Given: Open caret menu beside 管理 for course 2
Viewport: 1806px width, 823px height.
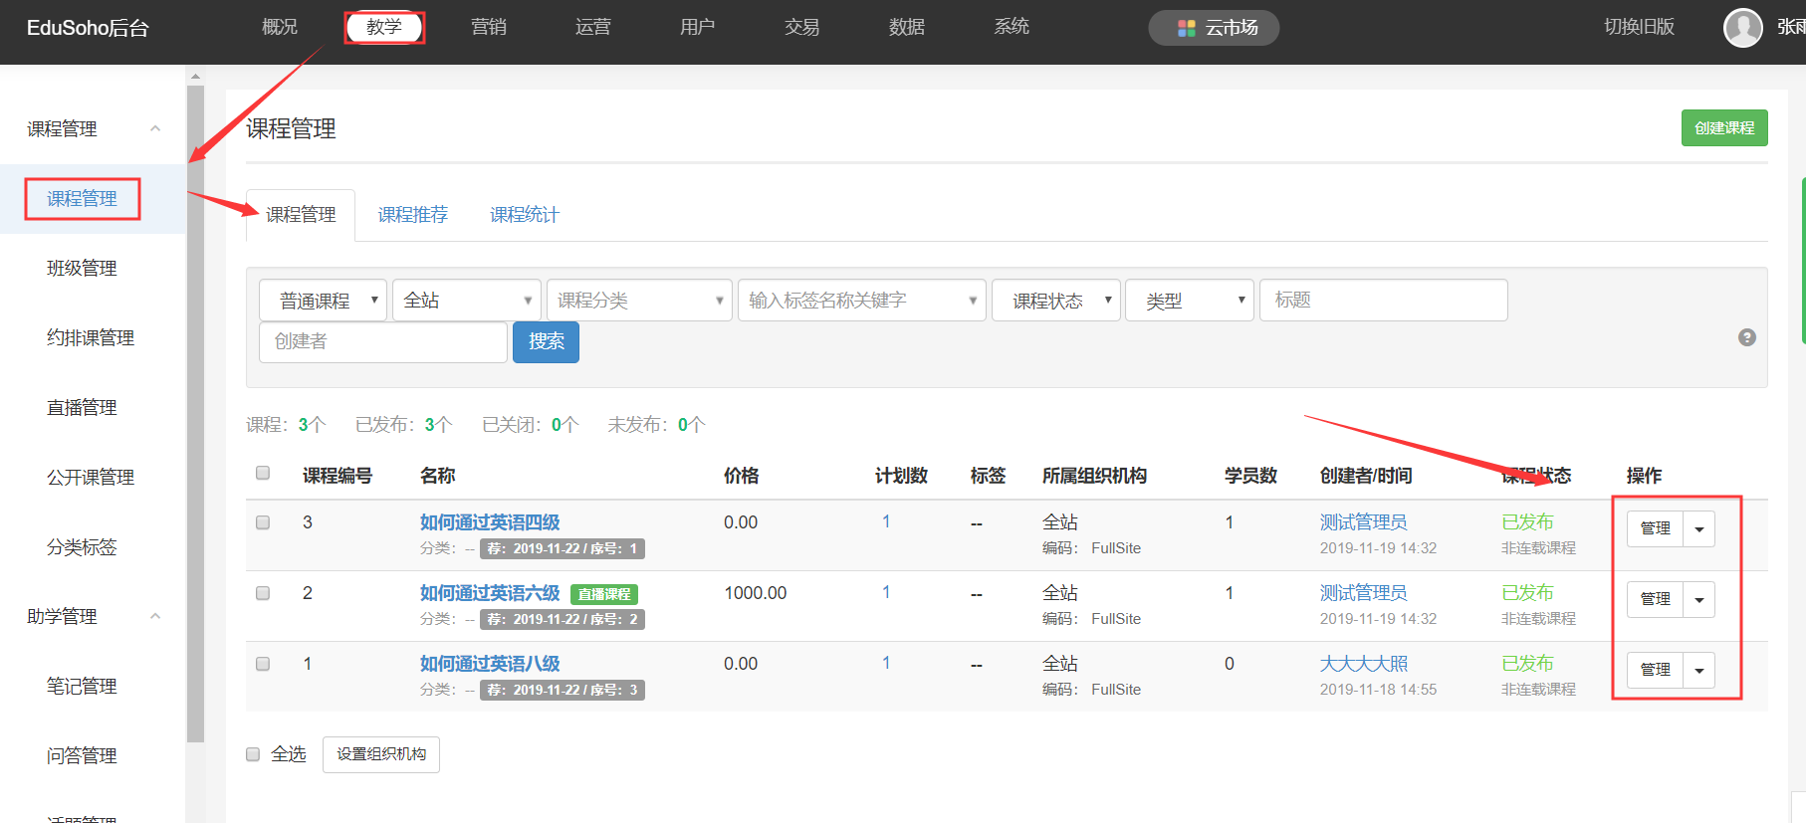Looking at the screenshot, I should click(x=1698, y=600).
